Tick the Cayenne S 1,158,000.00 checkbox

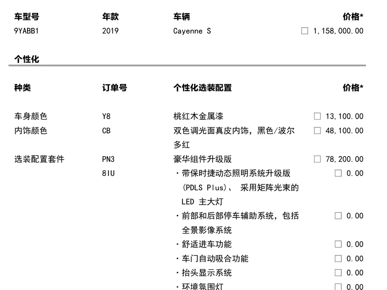click(x=305, y=31)
